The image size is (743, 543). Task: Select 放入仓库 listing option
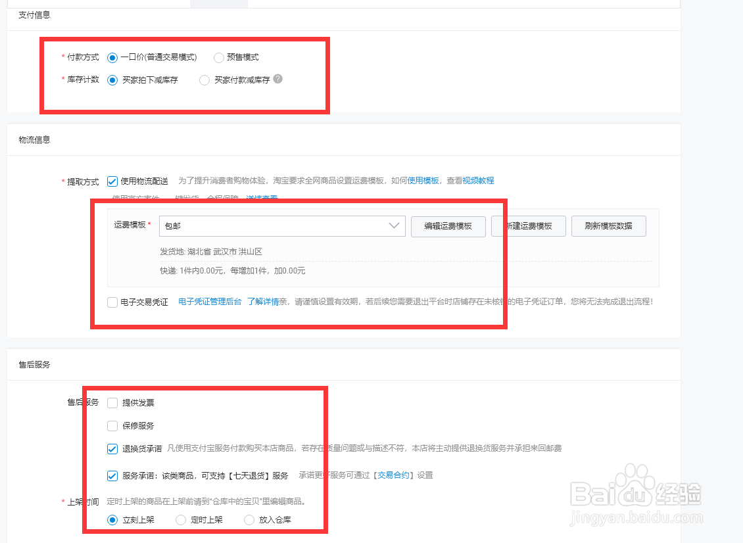coord(249,519)
